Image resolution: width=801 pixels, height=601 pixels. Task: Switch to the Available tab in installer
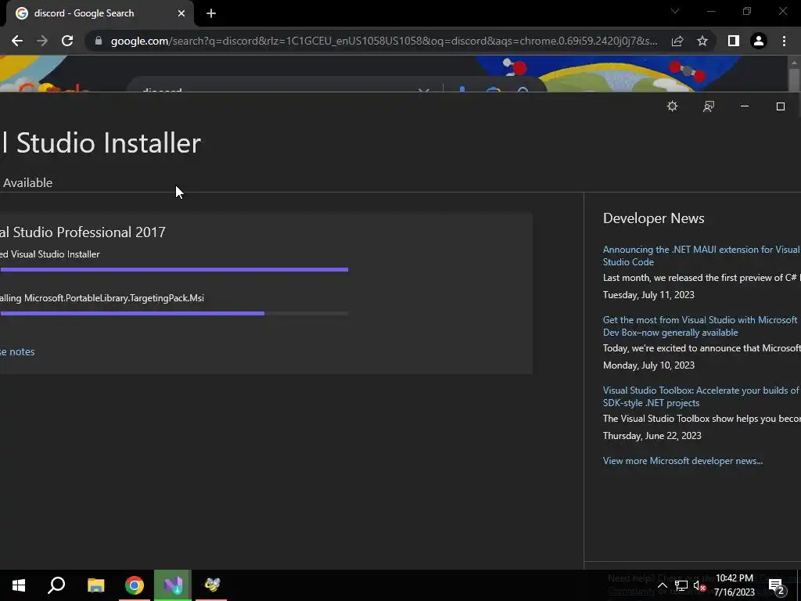pos(27,182)
